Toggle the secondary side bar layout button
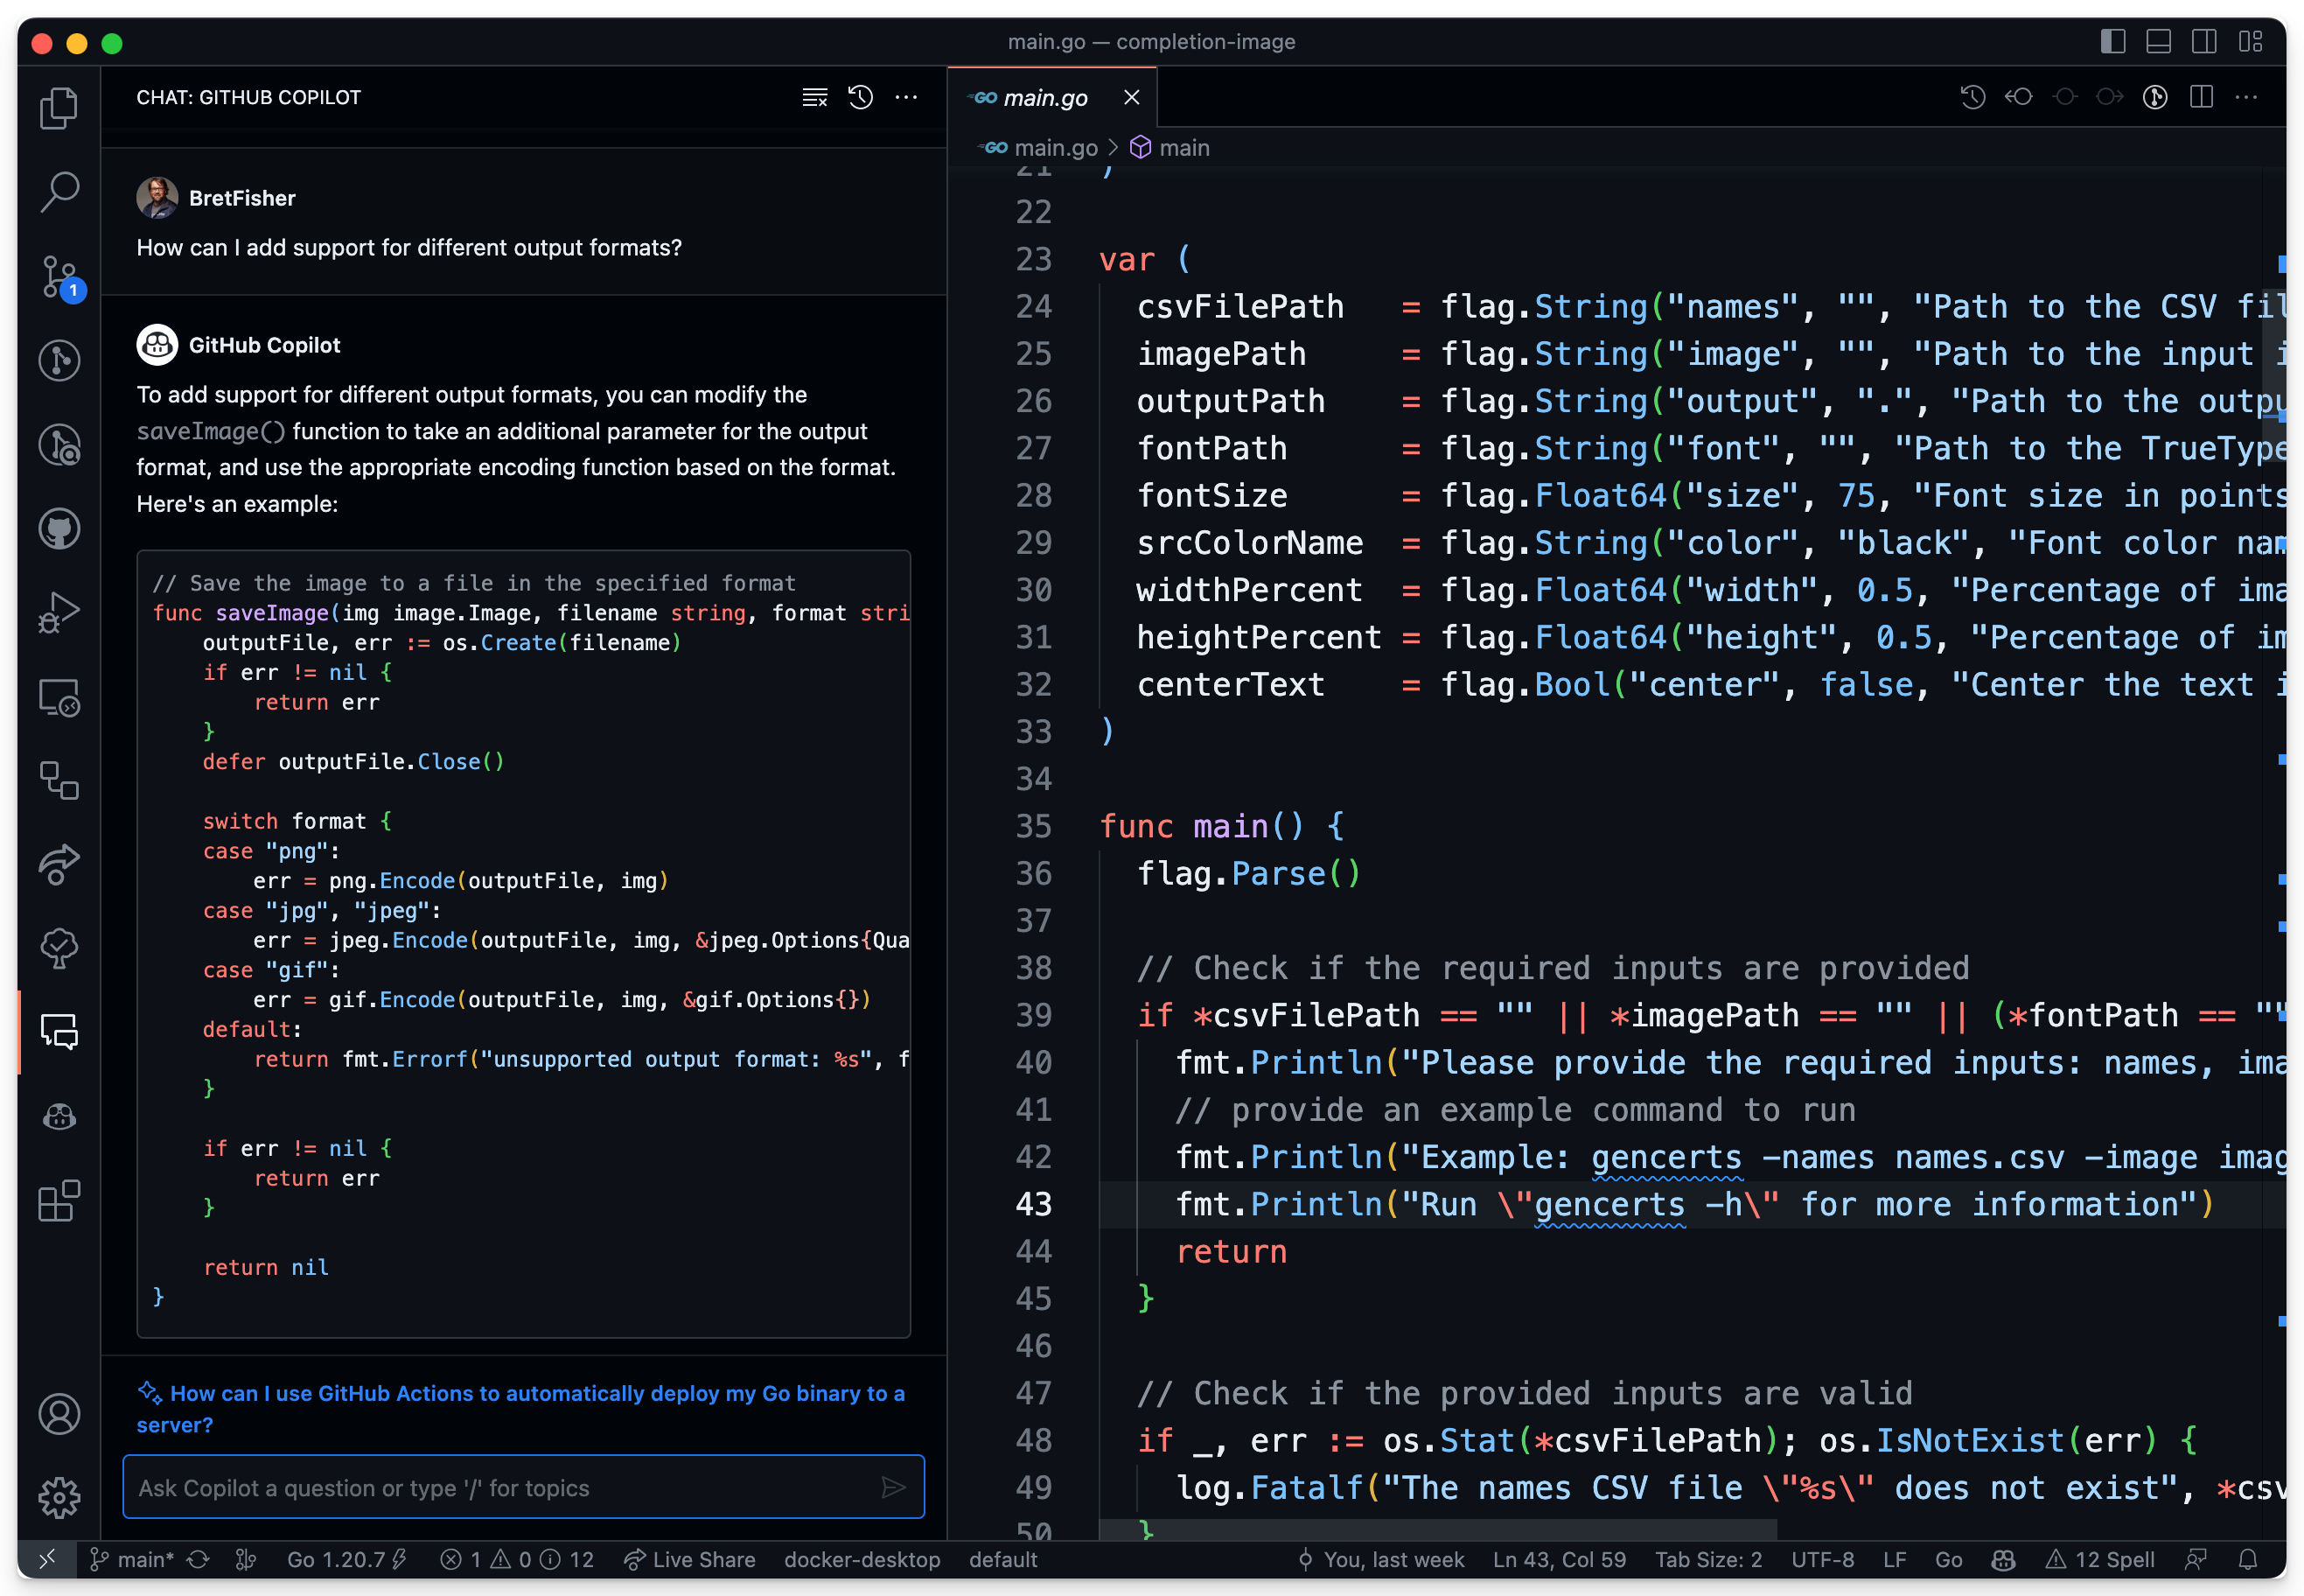Viewport: 2304px width, 1596px height. (x=2203, y=41)
